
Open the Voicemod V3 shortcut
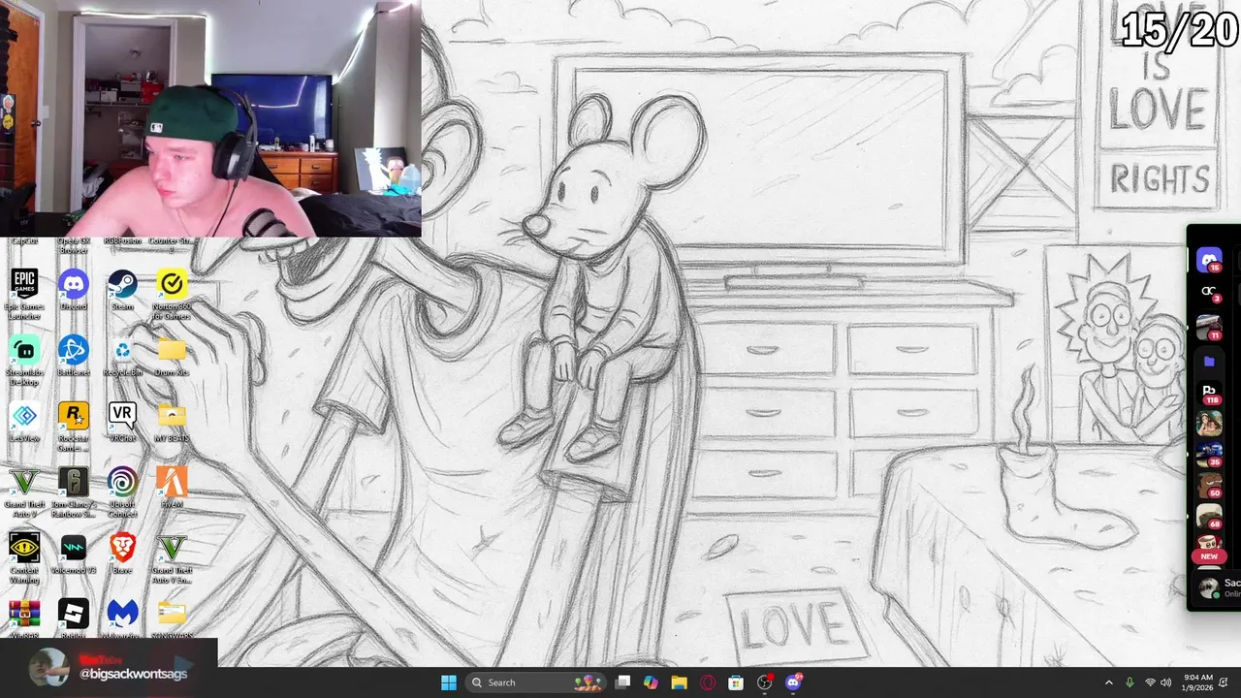click(74, 555)
